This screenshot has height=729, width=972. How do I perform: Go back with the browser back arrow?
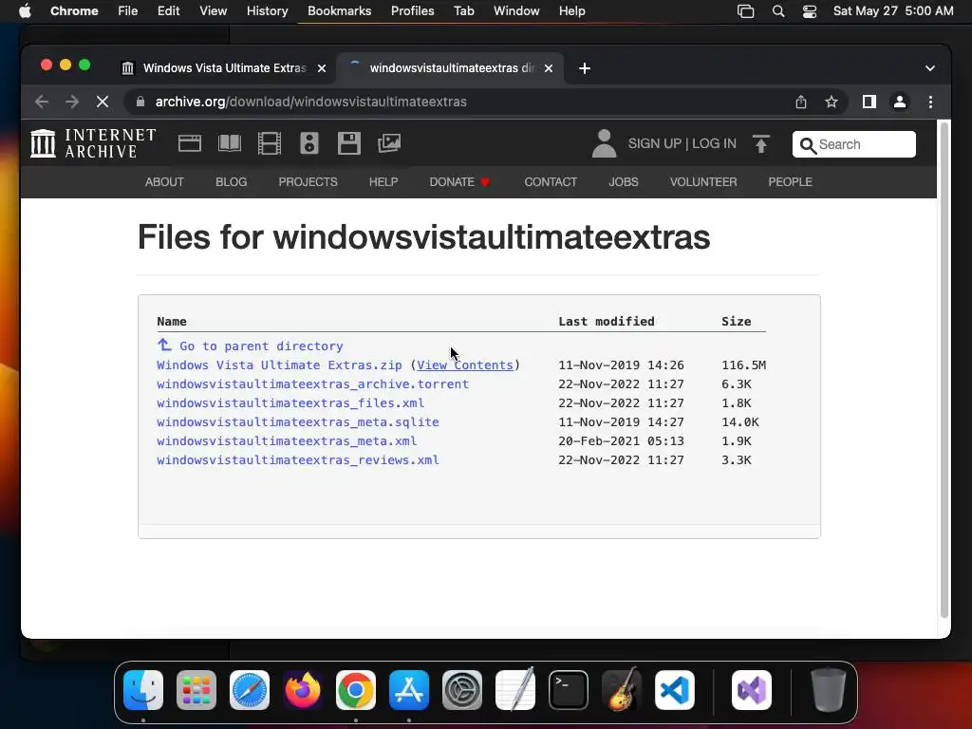42,102
